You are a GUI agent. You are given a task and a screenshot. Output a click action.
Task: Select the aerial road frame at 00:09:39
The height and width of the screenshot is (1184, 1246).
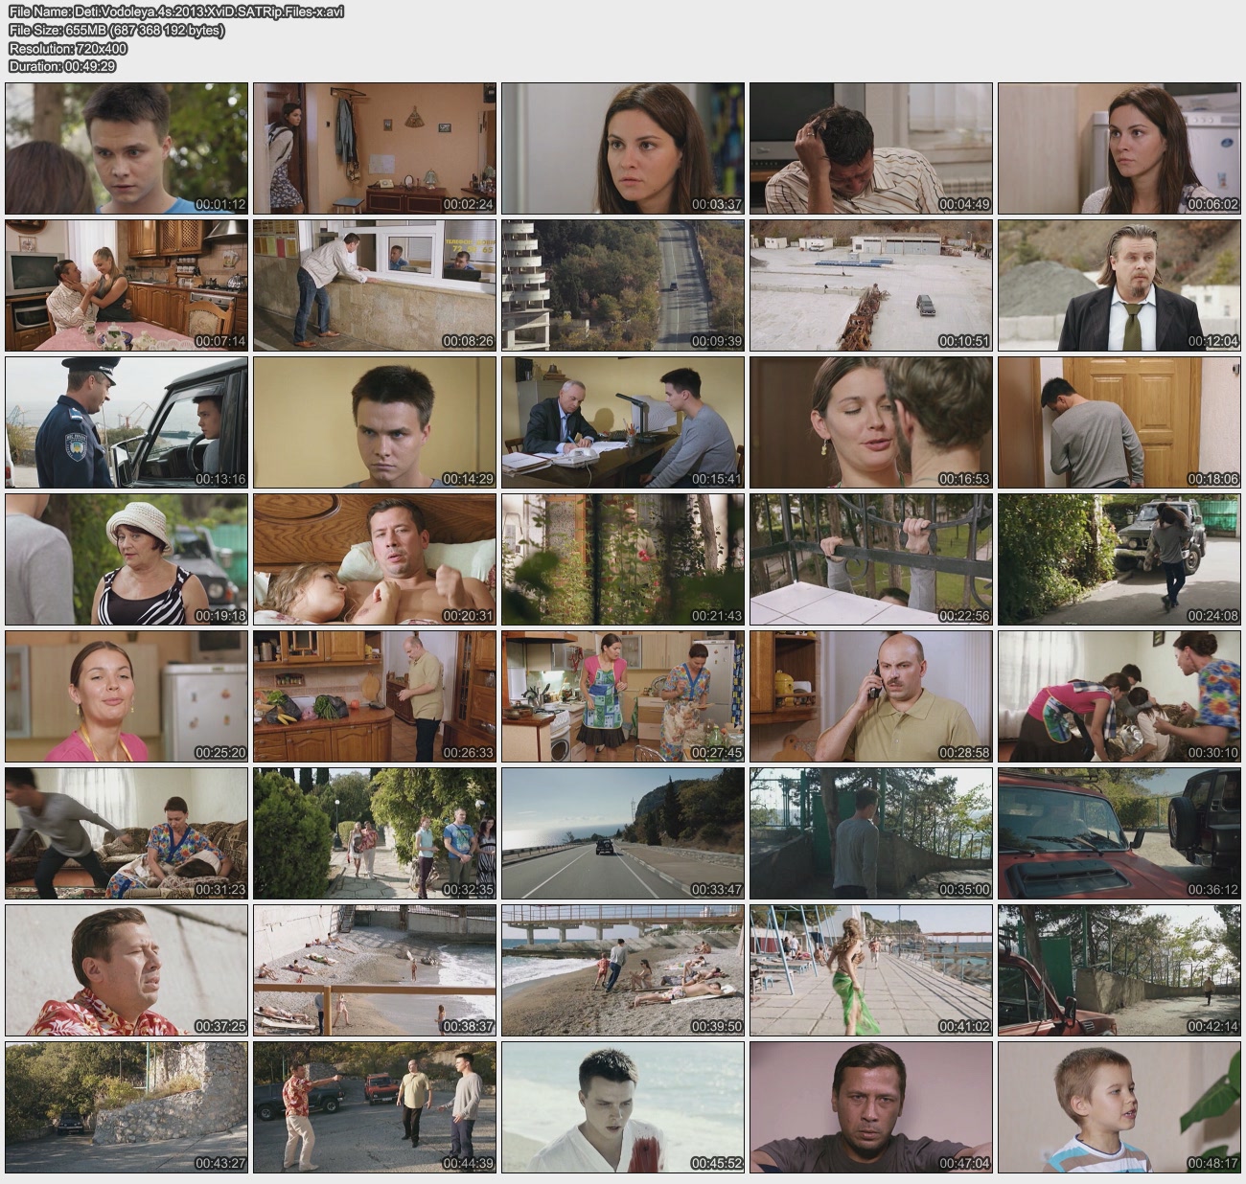click(623, 285)
